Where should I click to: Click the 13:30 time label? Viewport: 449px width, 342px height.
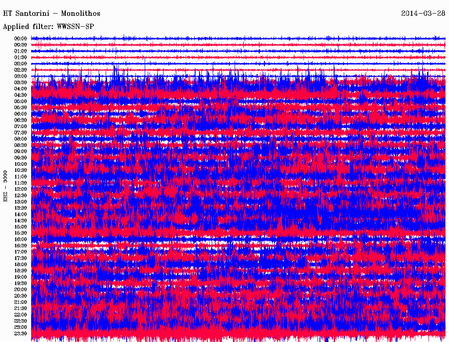pos(21,208)
